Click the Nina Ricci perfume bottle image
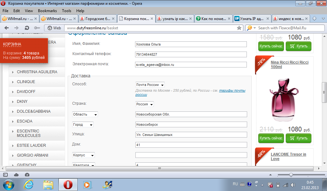This screenshot has width=327, height=191. point(284,100)
